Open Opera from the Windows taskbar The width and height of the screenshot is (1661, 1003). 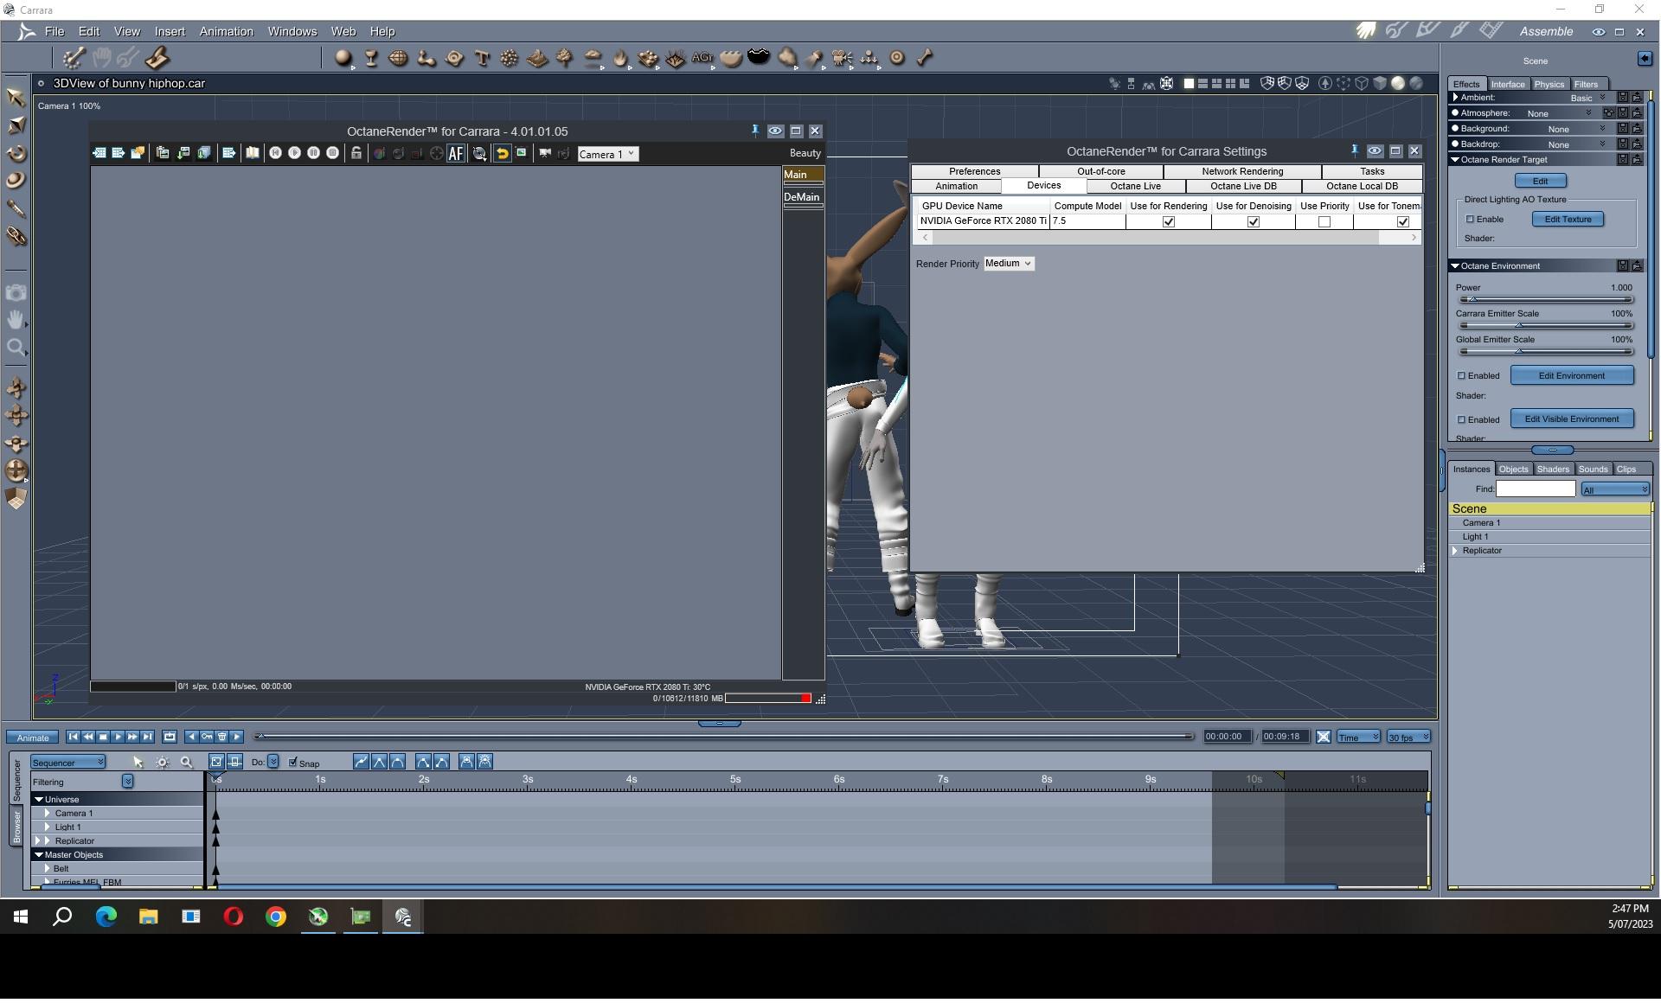pyautogui.click(x=234, y=917)
